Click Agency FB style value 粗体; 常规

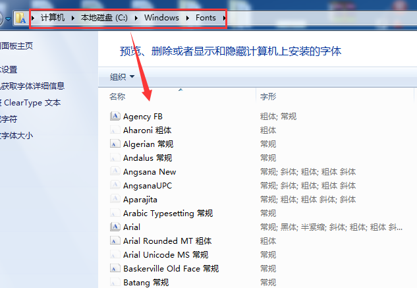(278, 116)
